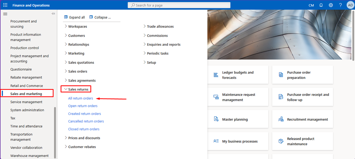Select Retail and Commerce module
This screenshot has height=159, width=355.
26,86
